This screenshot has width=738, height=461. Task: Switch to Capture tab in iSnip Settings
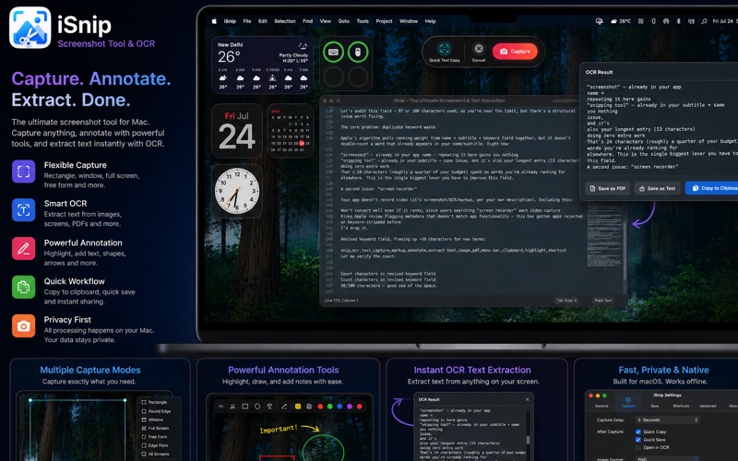coord(628,403)
